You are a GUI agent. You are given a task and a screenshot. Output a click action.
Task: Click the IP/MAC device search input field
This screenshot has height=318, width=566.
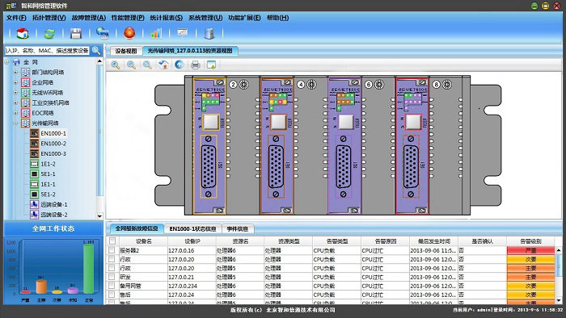click(x=47, y=51)
